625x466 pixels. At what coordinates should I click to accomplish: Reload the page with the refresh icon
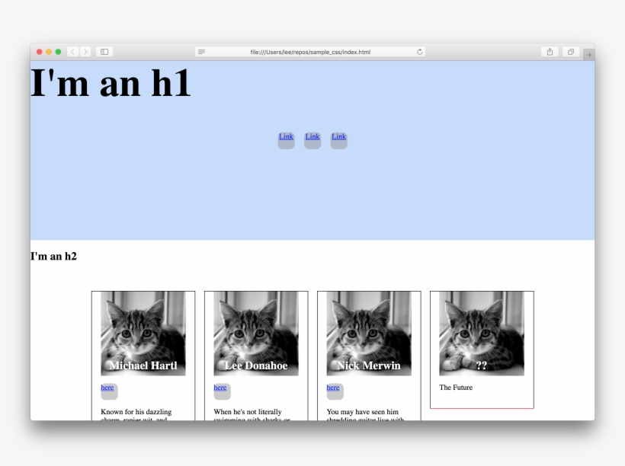(419, 52)
